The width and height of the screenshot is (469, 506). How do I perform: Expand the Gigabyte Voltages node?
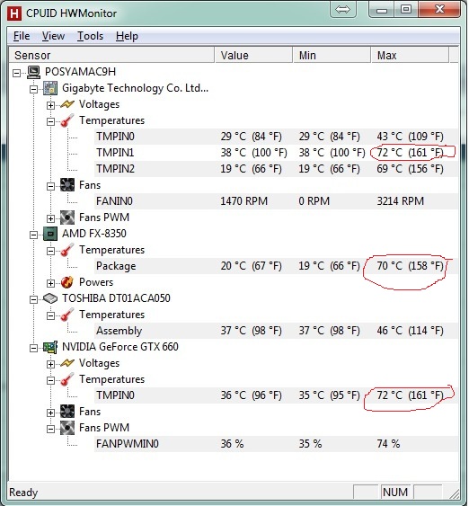pyautogui.click(x=50, y=105)
